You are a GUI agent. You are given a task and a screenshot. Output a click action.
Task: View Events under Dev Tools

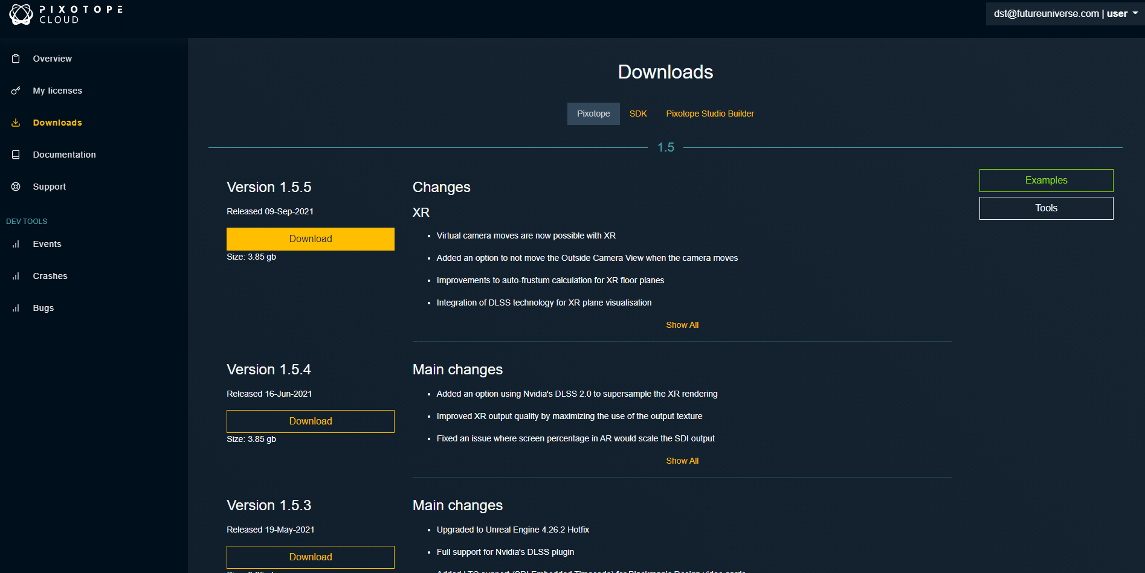coord(47,244)
